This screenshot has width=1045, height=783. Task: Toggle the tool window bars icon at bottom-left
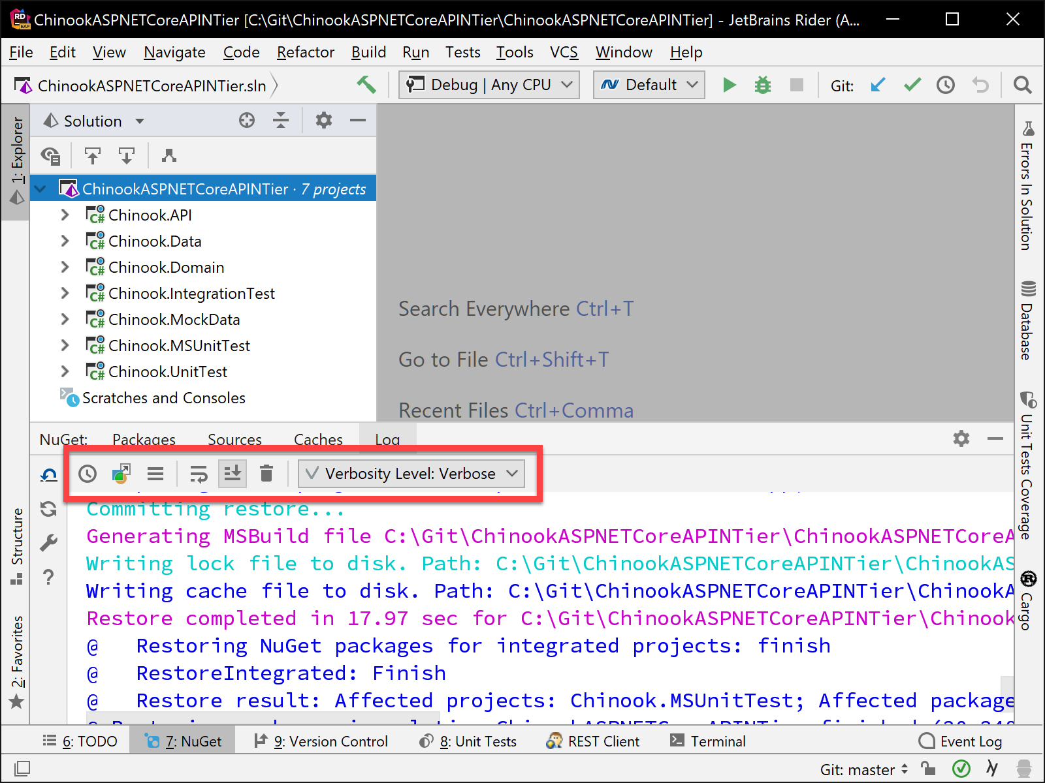(x=22, y=769)
